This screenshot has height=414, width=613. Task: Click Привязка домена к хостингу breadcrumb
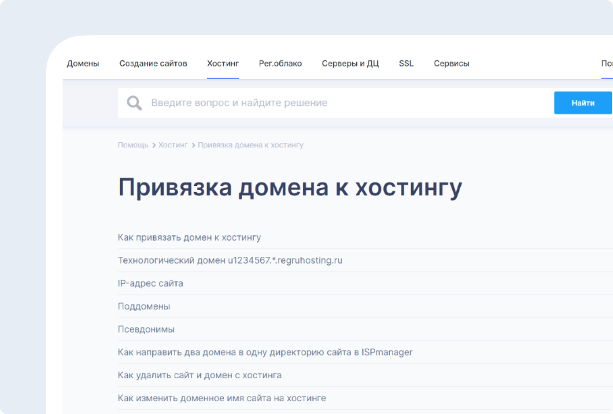(251, 145)
